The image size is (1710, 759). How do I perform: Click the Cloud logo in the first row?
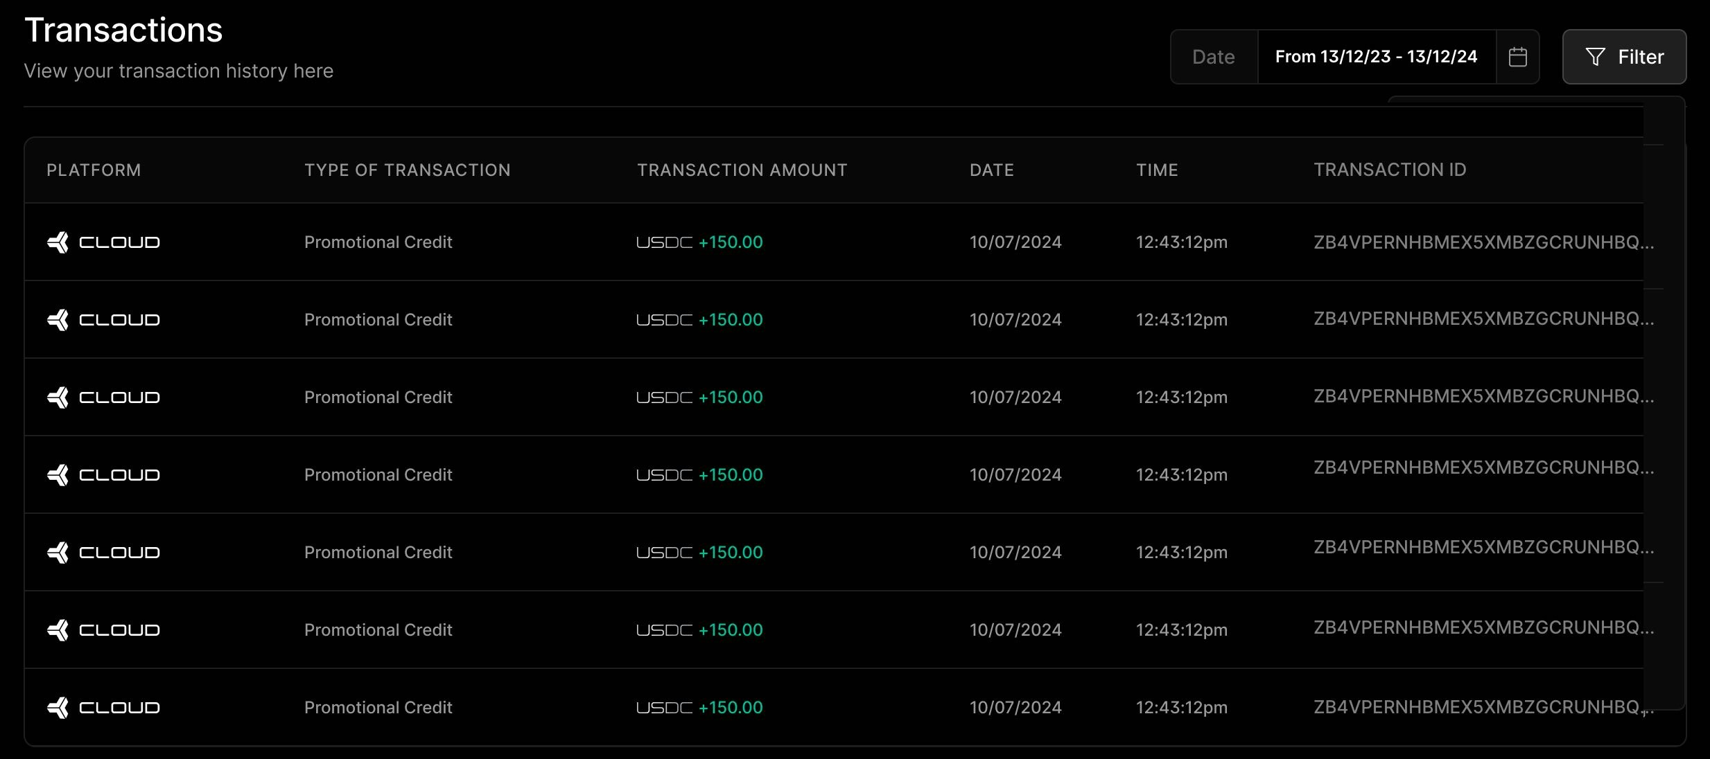(x=103, y=242)
